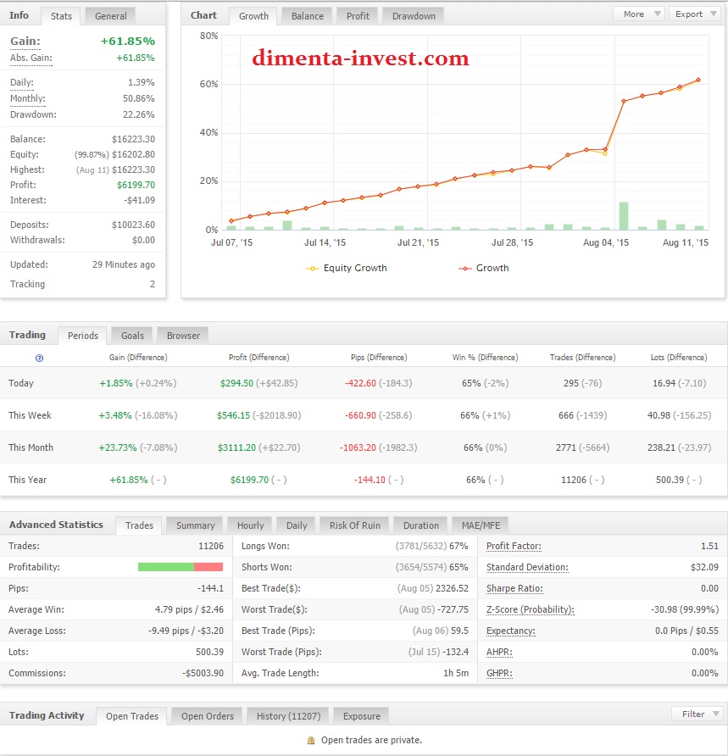Select the Growth chart tab
This screenshot has width=728, height=756.
coord(253,16)
